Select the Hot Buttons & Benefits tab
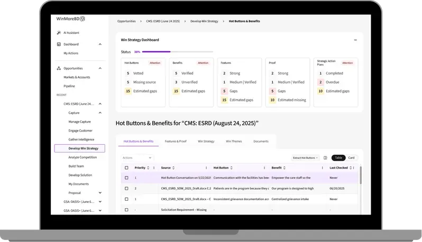The image size is (422, 242). 139,141
